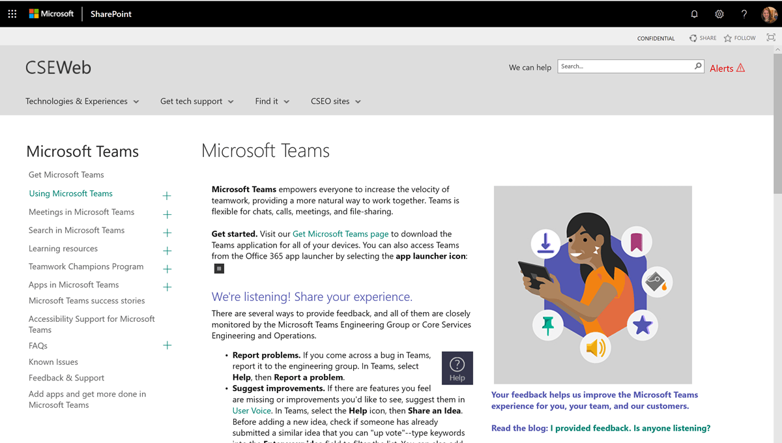Open Learning resources sidebar item
The width and height of the screenshot is (782, 443).
pos(63,248)
